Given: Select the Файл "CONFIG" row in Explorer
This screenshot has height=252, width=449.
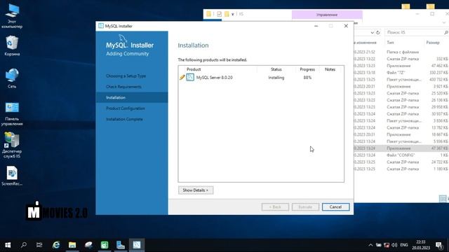Looking at the screenshot, I should [401, 155].
